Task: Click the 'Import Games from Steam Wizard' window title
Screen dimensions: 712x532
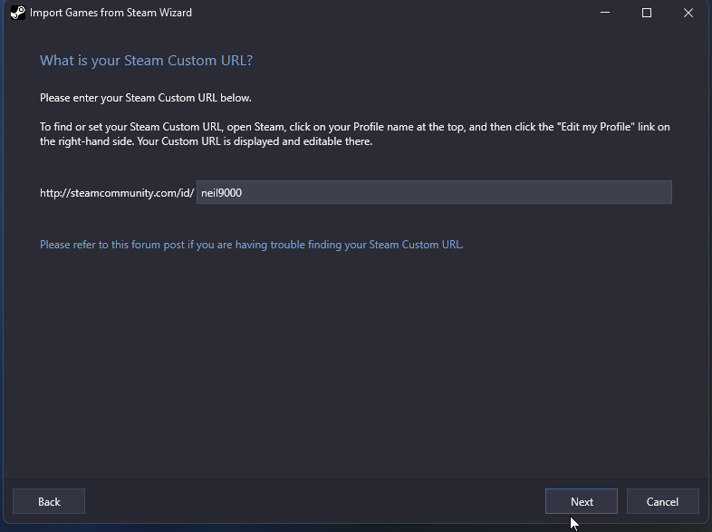Action: [x=111, y=13]
